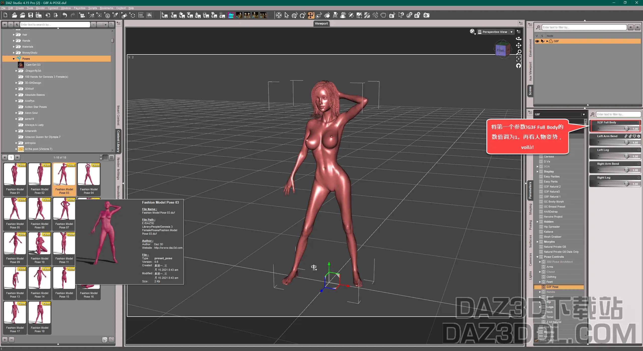Collapse the Pose Controls group
The width and height of the screenshot is (643, 351).
537,257
